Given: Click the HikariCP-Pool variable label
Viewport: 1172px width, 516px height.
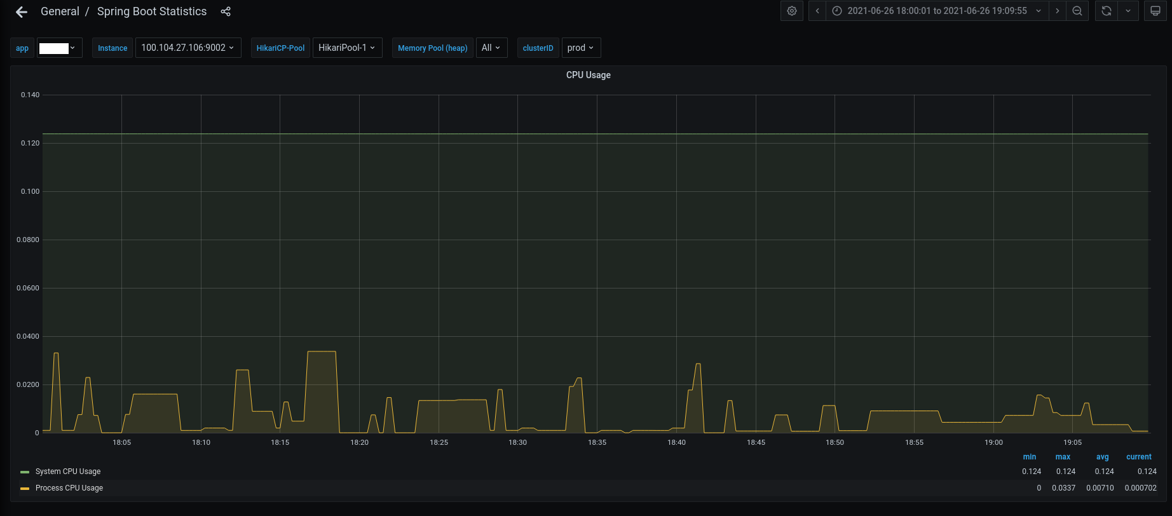Looking at the screenshot, I should click(280, 48).
